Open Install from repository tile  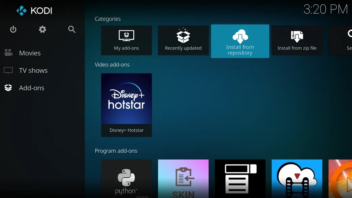240,41
